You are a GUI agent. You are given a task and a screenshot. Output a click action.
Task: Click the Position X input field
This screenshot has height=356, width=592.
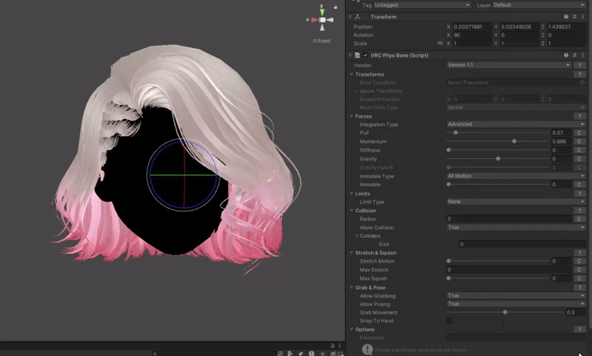click(x=471, y=27)
